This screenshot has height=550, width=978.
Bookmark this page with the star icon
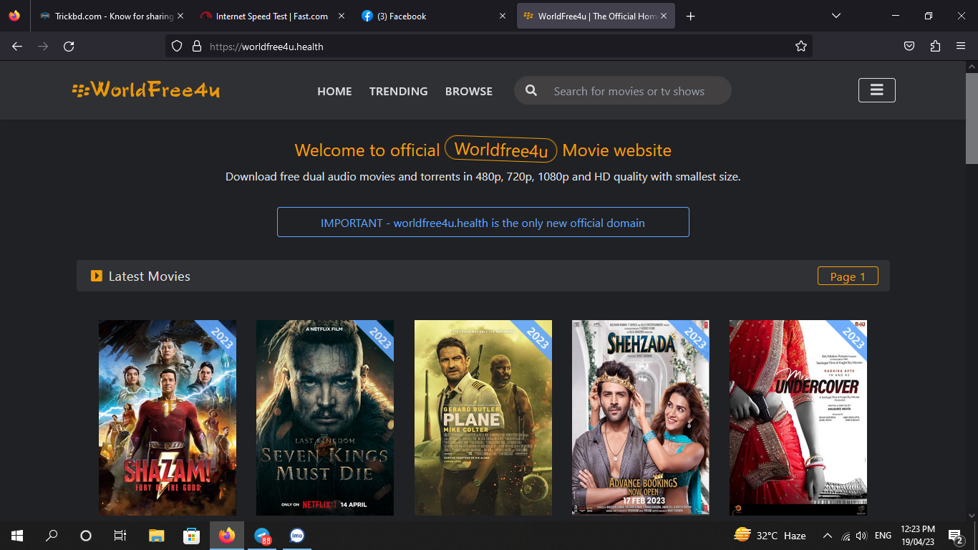(801, 46)
